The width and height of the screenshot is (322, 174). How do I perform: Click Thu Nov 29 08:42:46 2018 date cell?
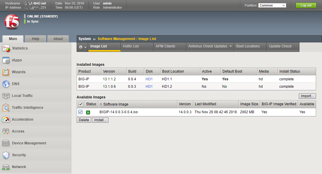coord(216,112)
